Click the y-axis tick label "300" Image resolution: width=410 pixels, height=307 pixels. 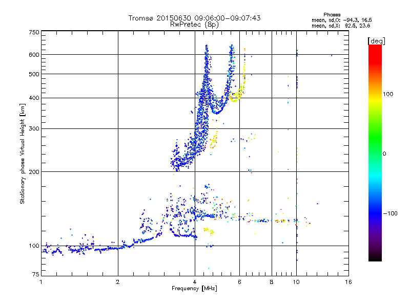click(x=34, y=129)
